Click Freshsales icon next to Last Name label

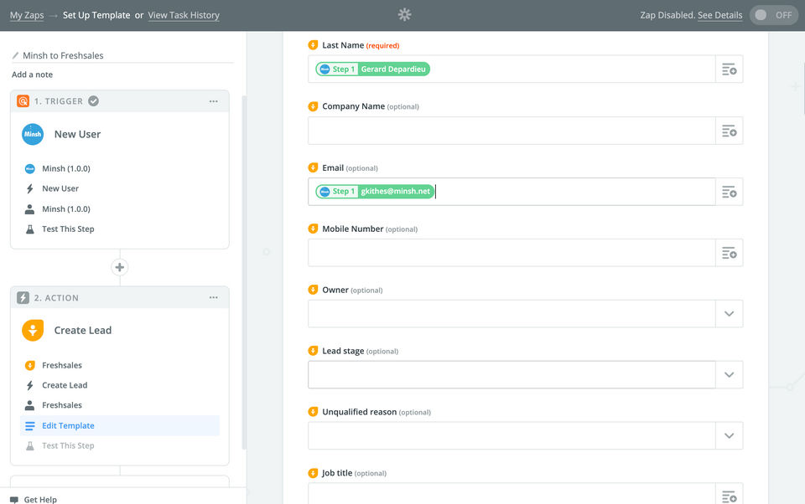click(313, 45)
